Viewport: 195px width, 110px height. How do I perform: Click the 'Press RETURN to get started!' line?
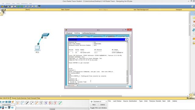(x=79, y=63)
